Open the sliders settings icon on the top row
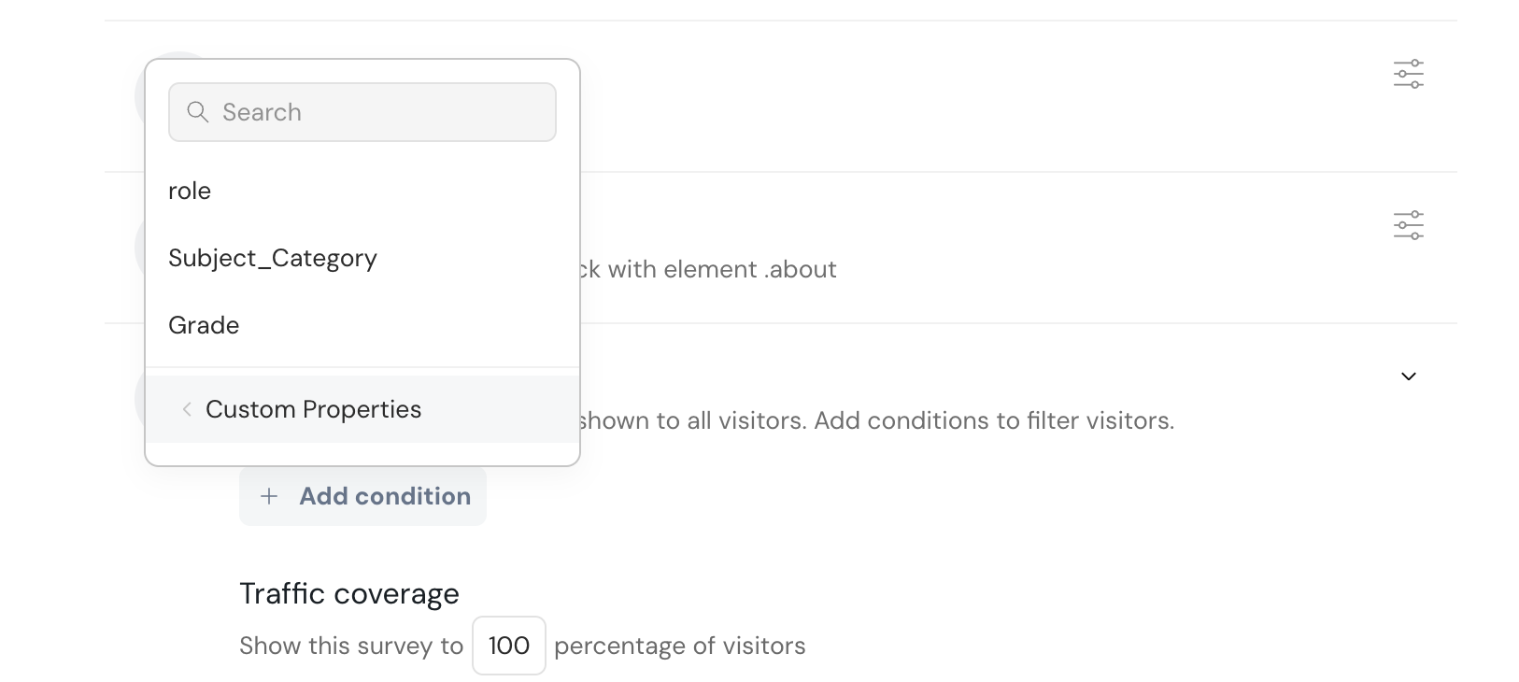1519x682 pixels. click(1408, 74)
